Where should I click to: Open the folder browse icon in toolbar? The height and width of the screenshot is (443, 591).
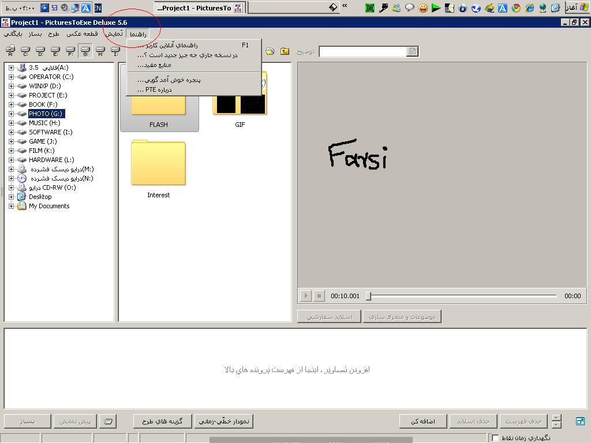click(x=270, y=51)
